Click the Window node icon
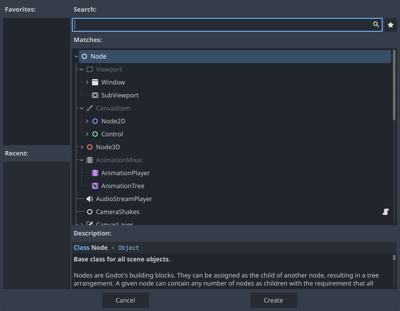The height and width of the screenshot is (311, 400). pos(95,82)
